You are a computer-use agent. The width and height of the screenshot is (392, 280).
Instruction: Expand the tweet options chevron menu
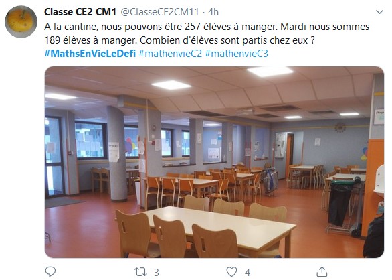(x=379, y=12)
